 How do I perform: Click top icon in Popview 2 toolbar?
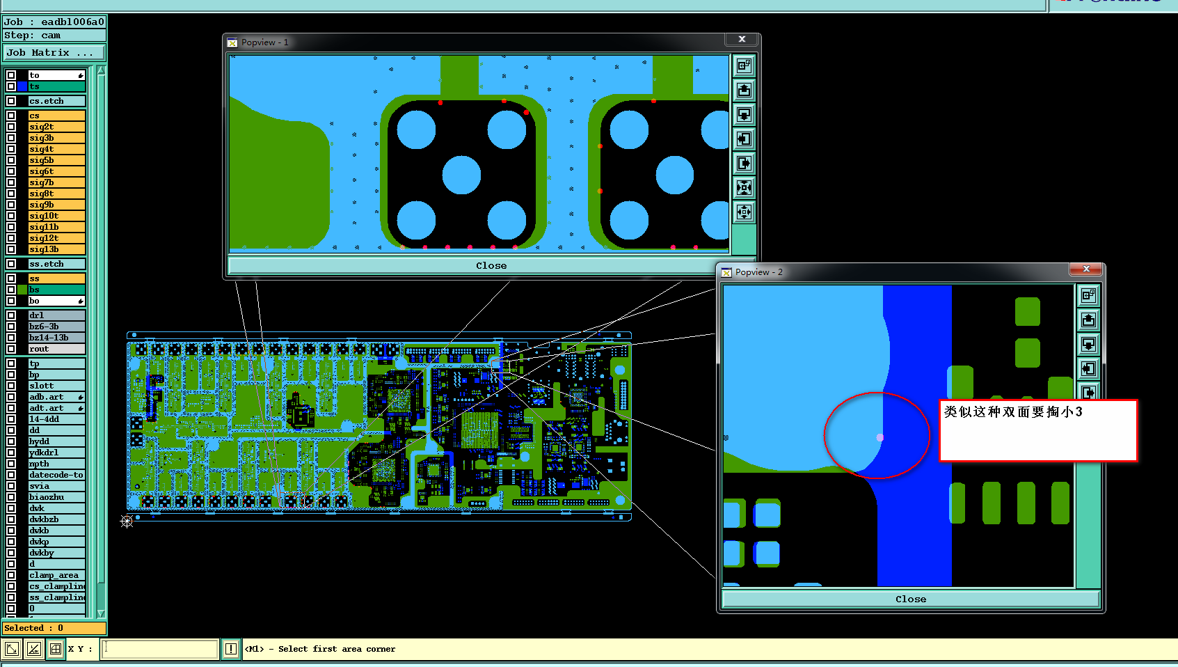[x=1088, y=295]
